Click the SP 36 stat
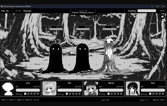Viewport: 167px width, 106px height. (x=36, y=100)
